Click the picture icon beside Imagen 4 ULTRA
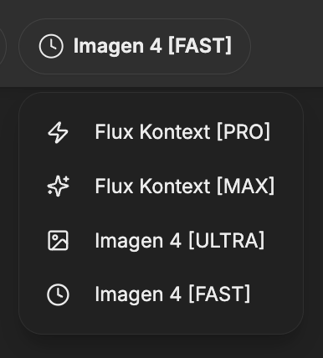The height and width of the screenshot is (358, 323). tap(58, 240)
